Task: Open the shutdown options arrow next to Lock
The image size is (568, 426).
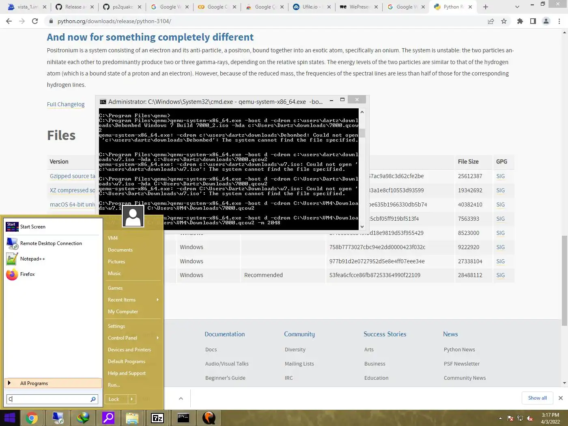Action: pos(132,399)
